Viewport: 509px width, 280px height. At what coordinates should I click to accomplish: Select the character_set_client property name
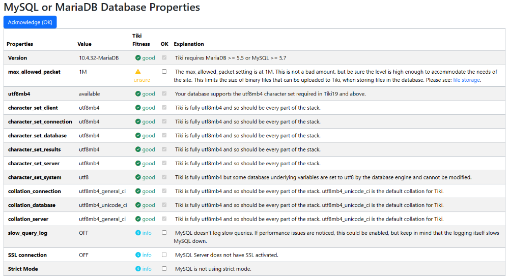tap(33, 108)
